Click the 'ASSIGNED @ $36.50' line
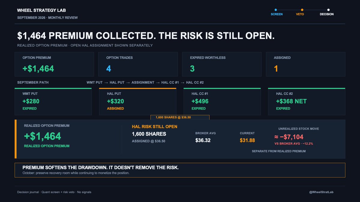Screen dimensions: 360x202 coord(148,141)
